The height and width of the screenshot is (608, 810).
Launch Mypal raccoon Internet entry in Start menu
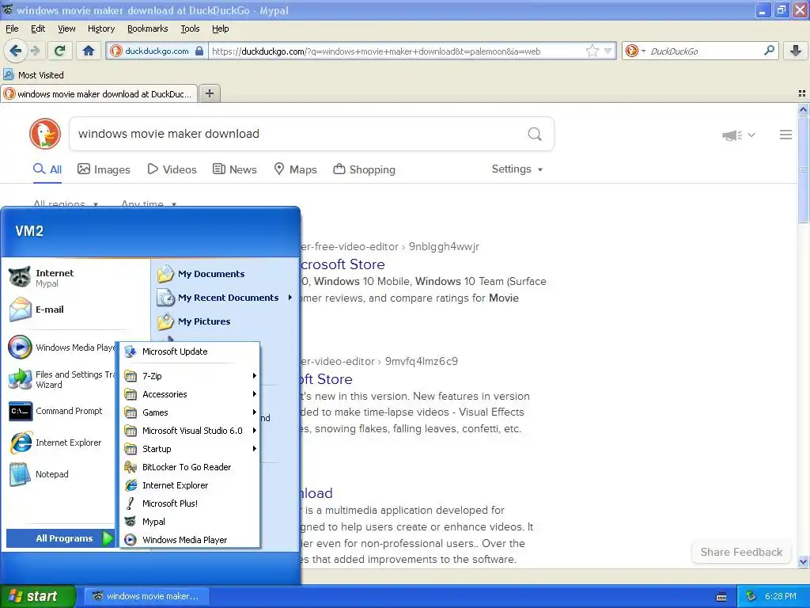pos(55,278)
